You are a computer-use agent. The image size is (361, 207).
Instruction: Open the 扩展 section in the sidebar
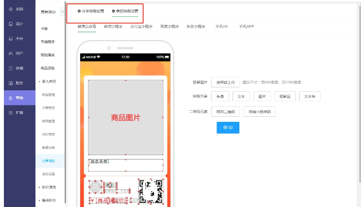pyautogui.click(x=16, y=112)
